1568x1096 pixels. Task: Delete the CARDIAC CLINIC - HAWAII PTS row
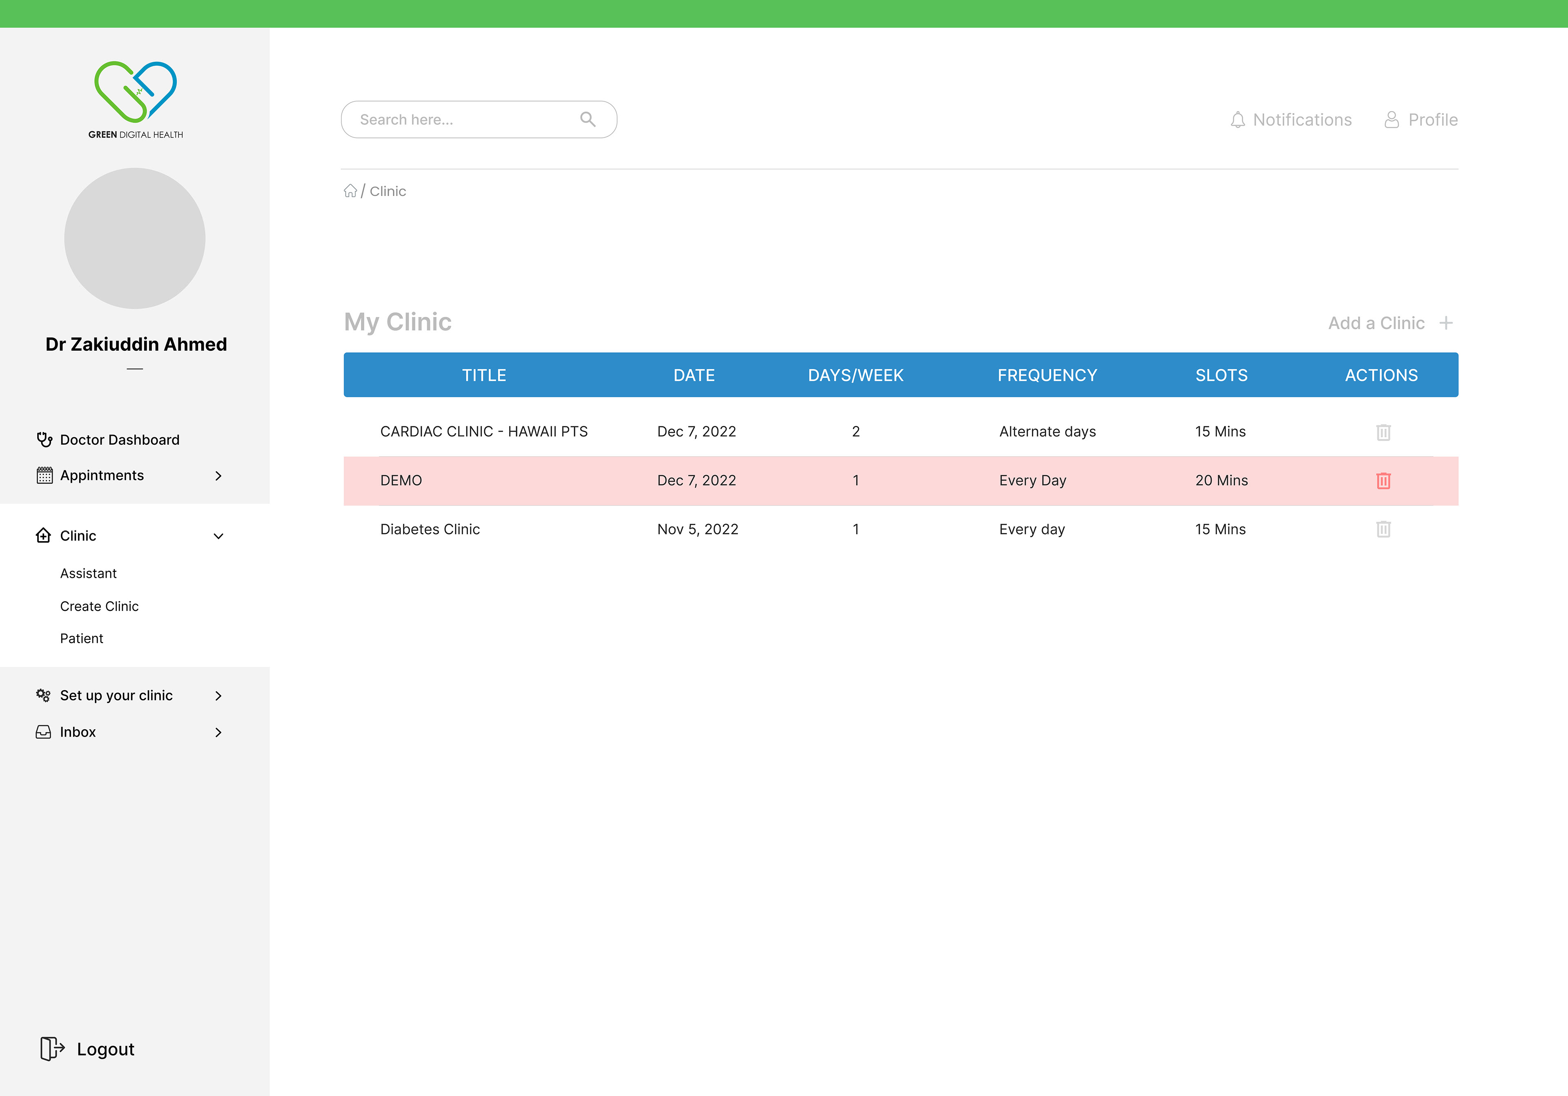(x=1383, y=432)
